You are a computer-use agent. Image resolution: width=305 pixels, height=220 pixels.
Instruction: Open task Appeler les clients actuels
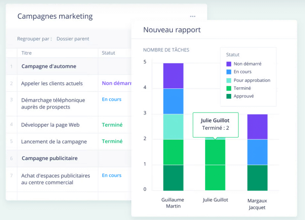[x=52, y=84]
